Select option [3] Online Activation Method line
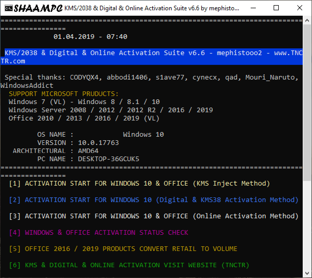The image size is (312, 278). coord(154,216)
